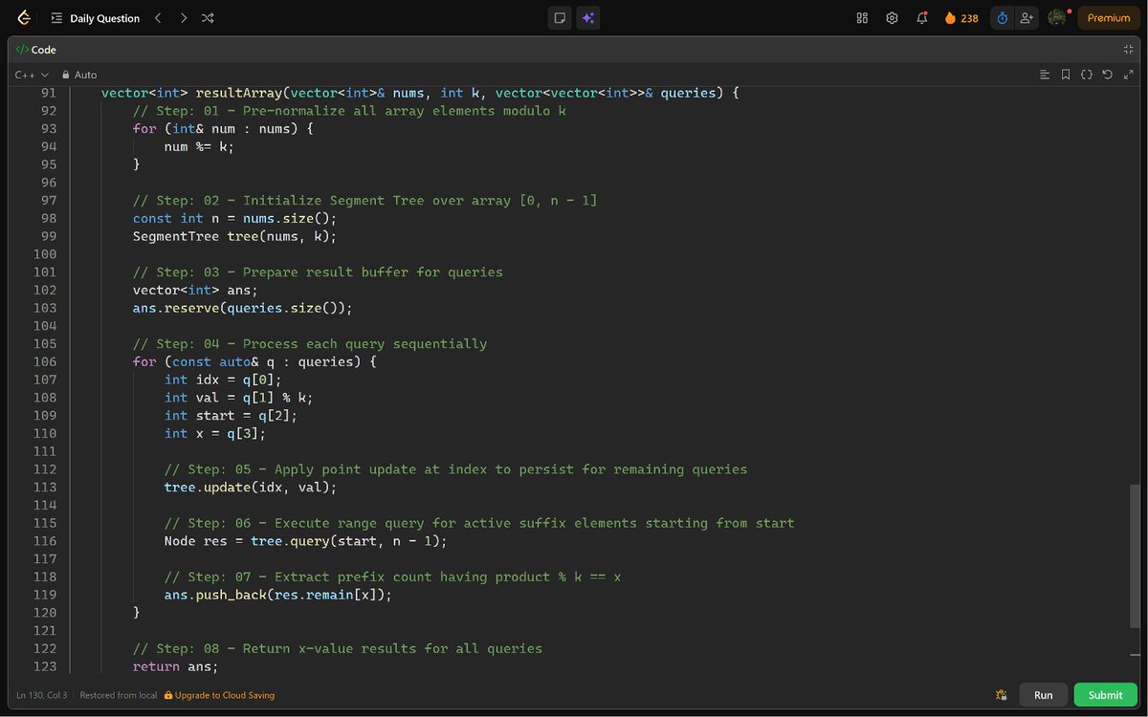The width and height of the screenshot is (1148, 717).
Task: Run the code with Run button
Action: [1044, 695]
